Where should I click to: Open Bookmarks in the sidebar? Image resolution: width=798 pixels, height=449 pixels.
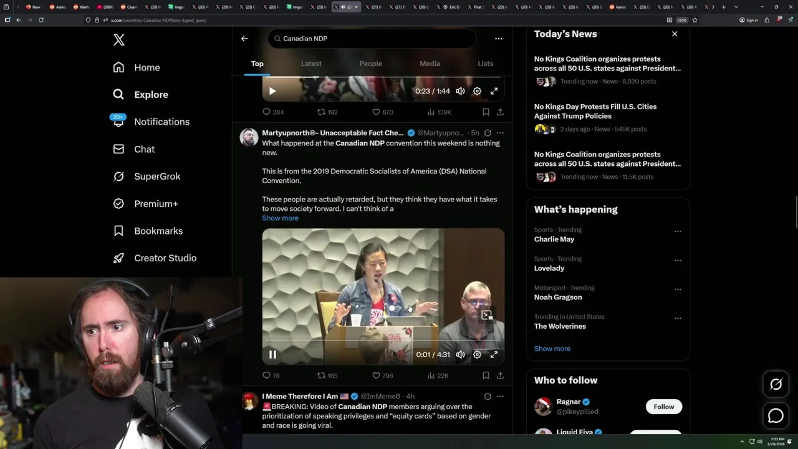(x=148, y=231)
